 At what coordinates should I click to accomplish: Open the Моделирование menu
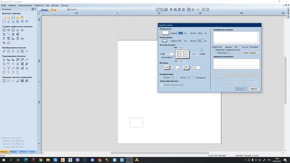25,5
